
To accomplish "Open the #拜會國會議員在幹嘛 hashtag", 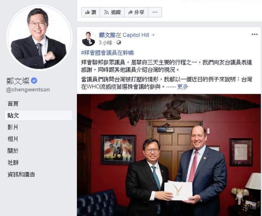I will 107,53.
